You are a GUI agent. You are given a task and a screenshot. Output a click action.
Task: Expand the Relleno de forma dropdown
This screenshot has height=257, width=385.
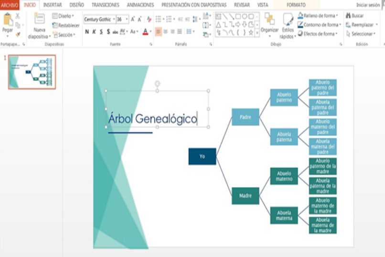[337, 16]
